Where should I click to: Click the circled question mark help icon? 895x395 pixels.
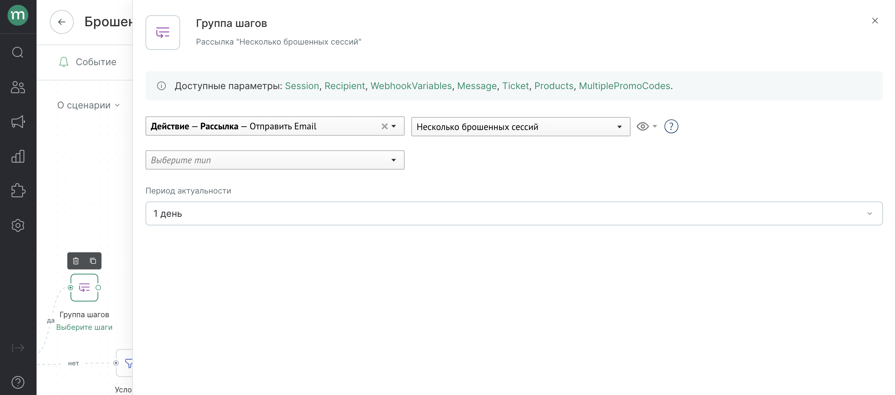pyautogui.click(x=671, y=127)
